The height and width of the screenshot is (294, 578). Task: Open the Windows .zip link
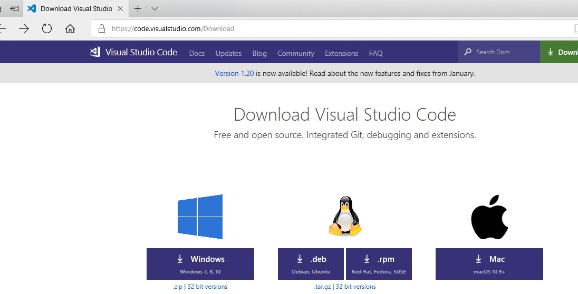click(178, 287)
